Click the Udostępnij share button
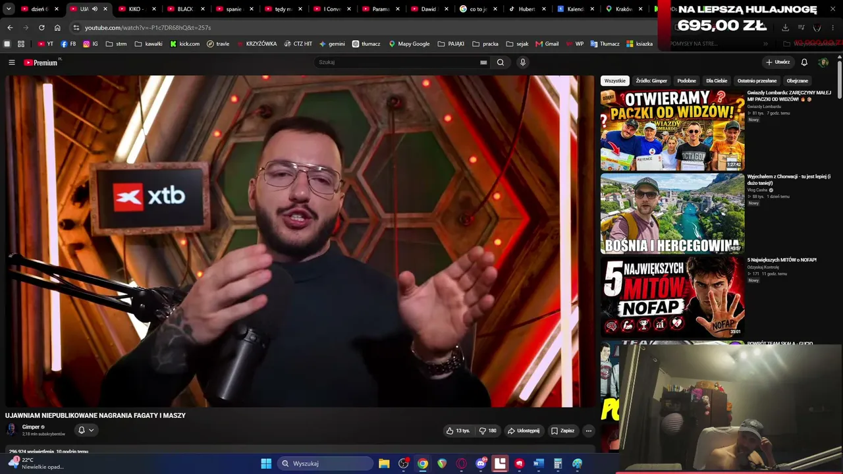The image size is (843, 474). [x=523, y=431]
